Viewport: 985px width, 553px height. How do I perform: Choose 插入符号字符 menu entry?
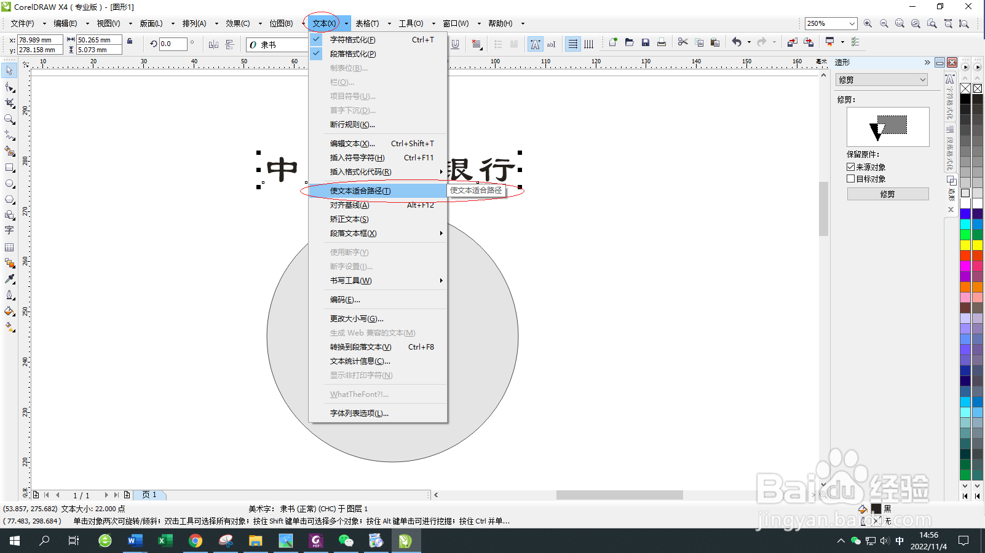point(378,158)
